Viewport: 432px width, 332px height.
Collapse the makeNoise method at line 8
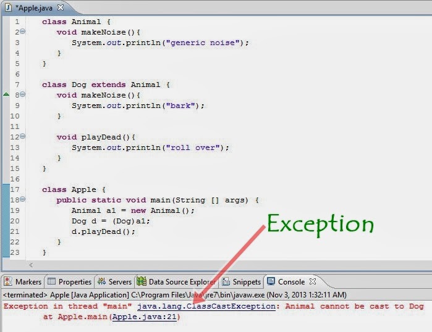click(23, 94)
